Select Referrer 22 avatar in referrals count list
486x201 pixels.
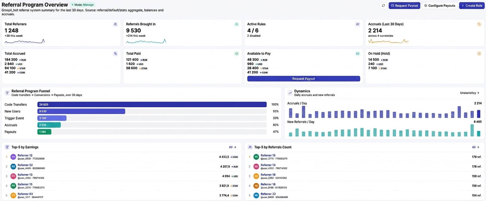(x=256, y=195)
